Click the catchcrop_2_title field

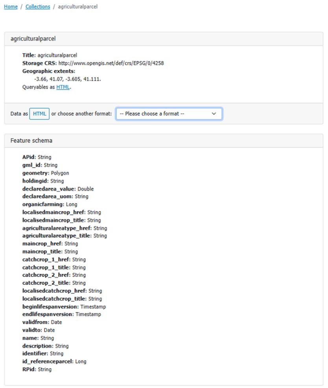(x=54, y=283)
